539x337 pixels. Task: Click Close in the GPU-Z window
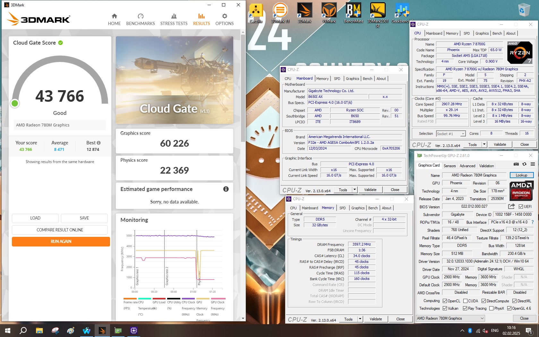(524, 318)
